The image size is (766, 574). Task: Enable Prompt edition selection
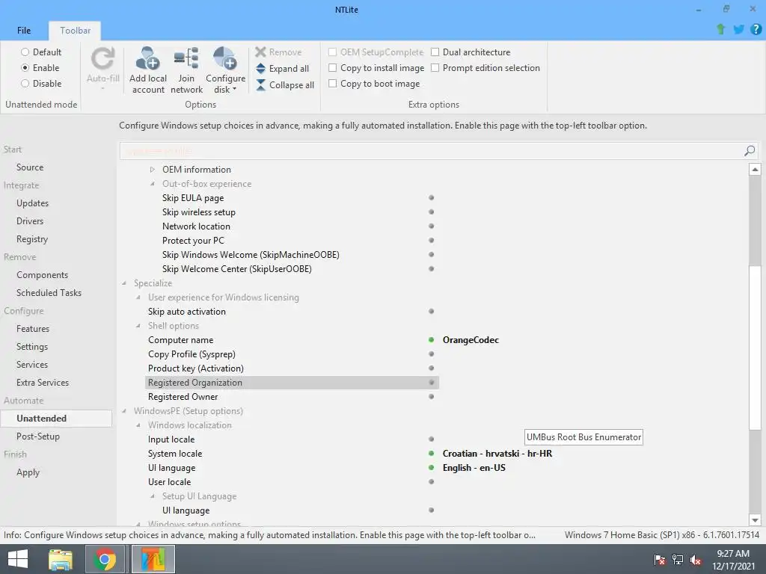[x=435, y=67]
